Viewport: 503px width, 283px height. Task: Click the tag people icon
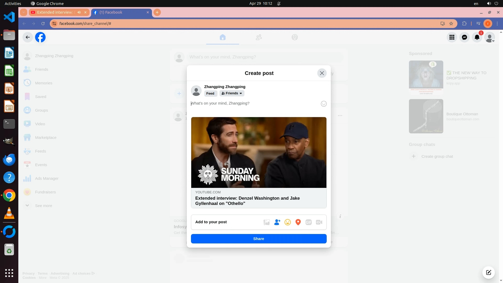click(277, 222)
